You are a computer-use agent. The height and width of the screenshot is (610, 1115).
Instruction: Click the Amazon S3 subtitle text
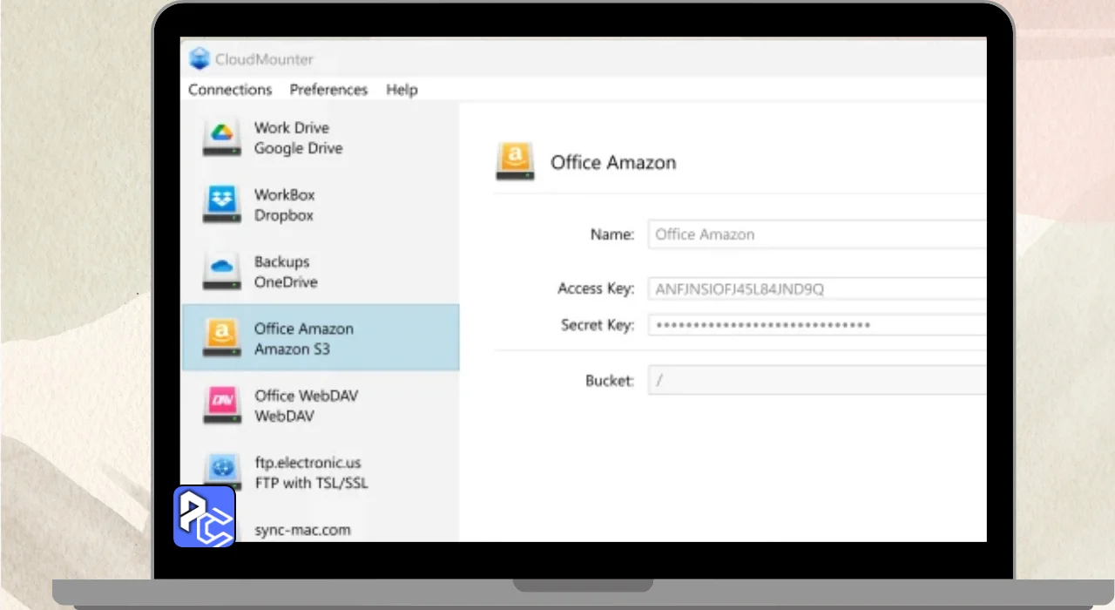pos(292,349)
